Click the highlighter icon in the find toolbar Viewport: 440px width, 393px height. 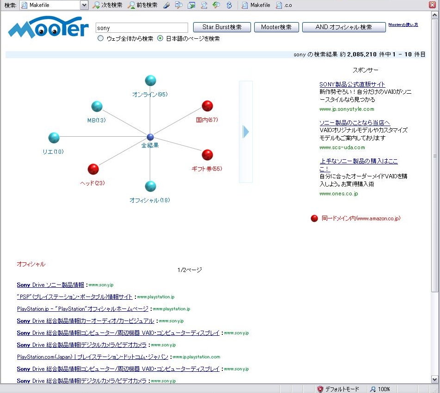[x=166, y=5]
